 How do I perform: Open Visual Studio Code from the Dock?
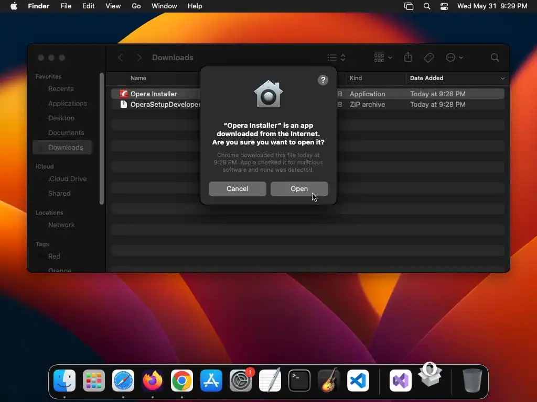point(358,381)
